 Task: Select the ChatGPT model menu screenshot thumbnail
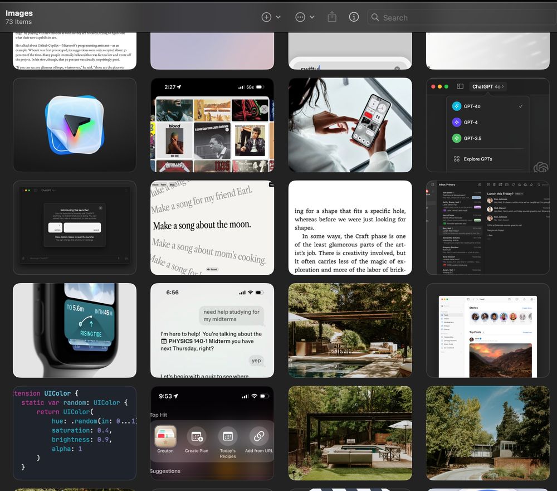[488, 125]
